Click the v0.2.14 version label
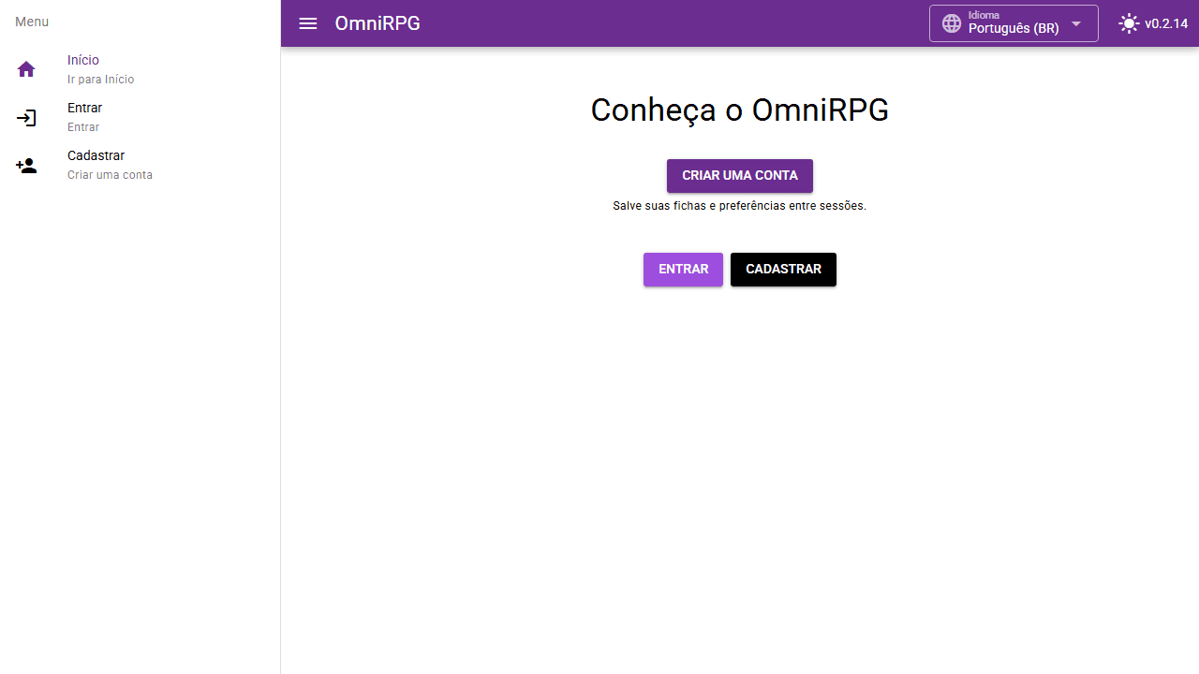Screen dimensions: 1199x674 tap(1166, 23)
